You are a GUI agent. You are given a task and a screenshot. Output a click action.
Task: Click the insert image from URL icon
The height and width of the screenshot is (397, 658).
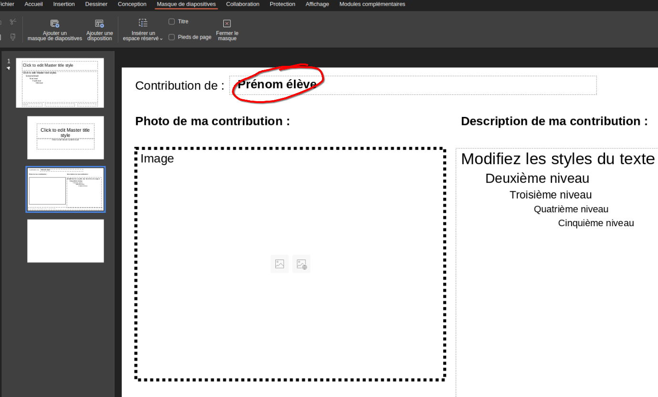pyautogui.click(x=302, y=264)
